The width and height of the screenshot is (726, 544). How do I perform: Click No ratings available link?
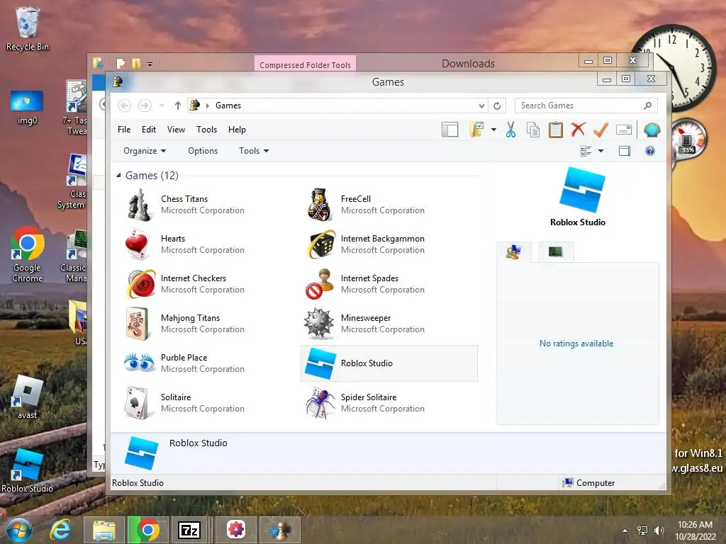[576, 344]
